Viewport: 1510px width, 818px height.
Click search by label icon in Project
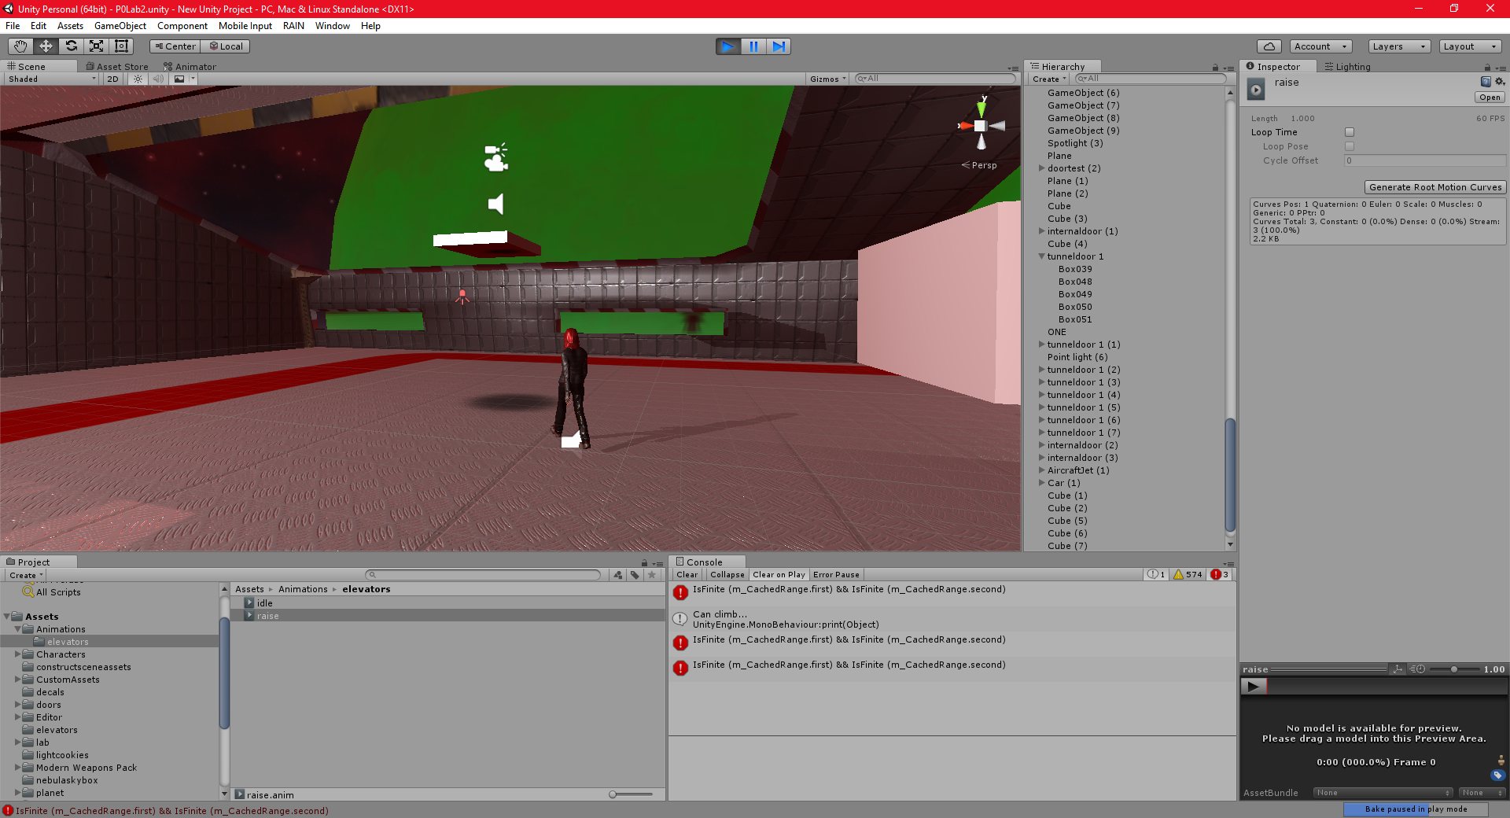635,575
